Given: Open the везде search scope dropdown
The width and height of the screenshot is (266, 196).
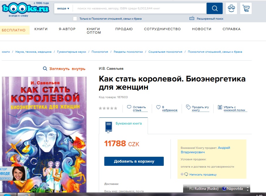Looking at the screenshot, I should coord(63,8).
